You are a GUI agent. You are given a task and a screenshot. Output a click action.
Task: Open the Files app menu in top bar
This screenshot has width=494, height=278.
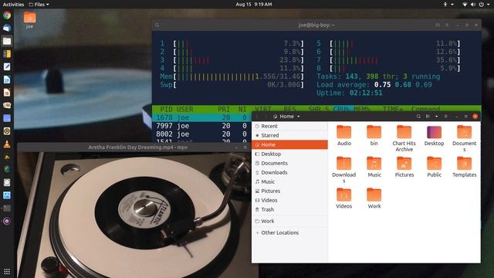point(39,5)
